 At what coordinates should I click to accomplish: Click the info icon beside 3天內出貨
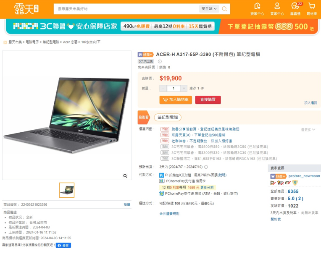[x=160, y=61]
